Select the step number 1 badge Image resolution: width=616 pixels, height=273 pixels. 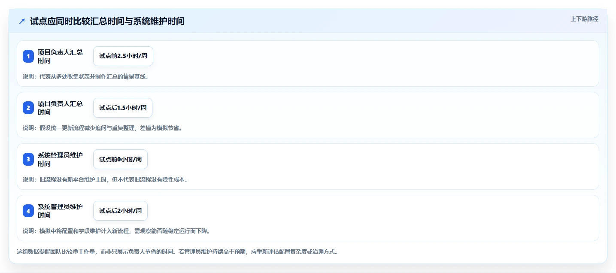point(28,56)
